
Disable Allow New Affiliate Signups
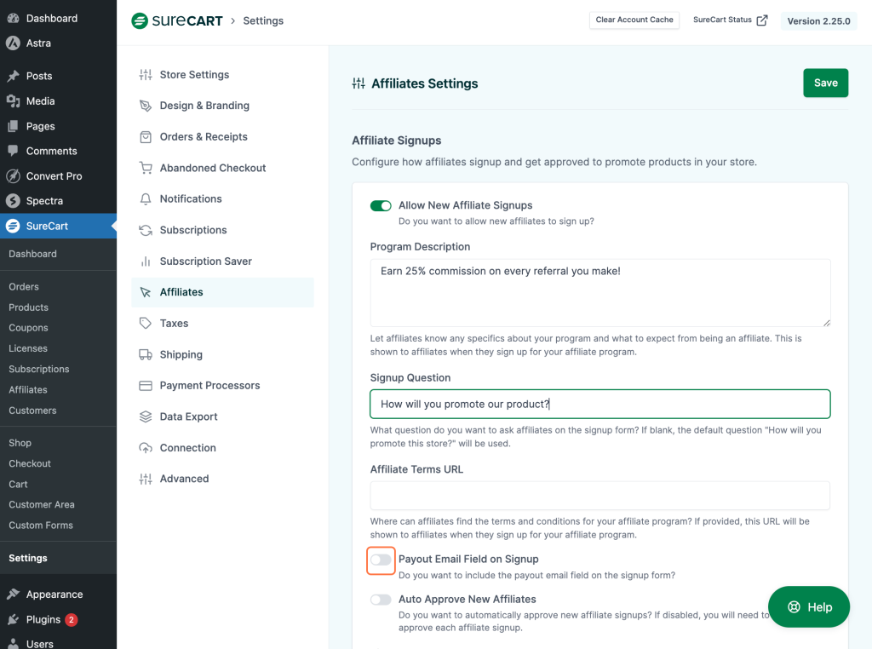[381, 205]
